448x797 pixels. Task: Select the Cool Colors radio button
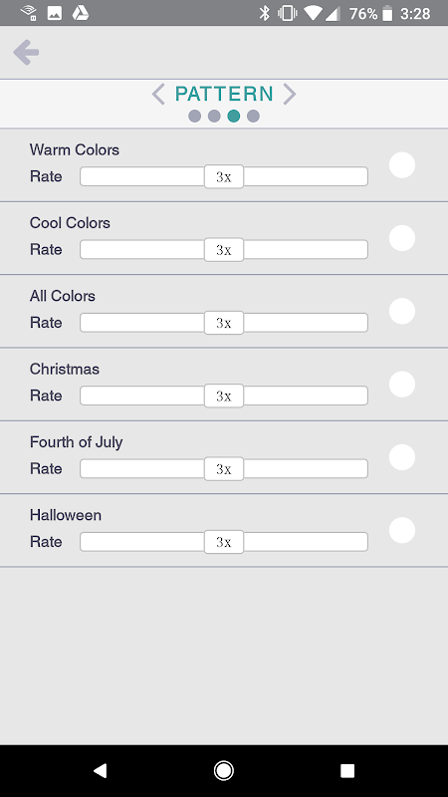point(402,238)
